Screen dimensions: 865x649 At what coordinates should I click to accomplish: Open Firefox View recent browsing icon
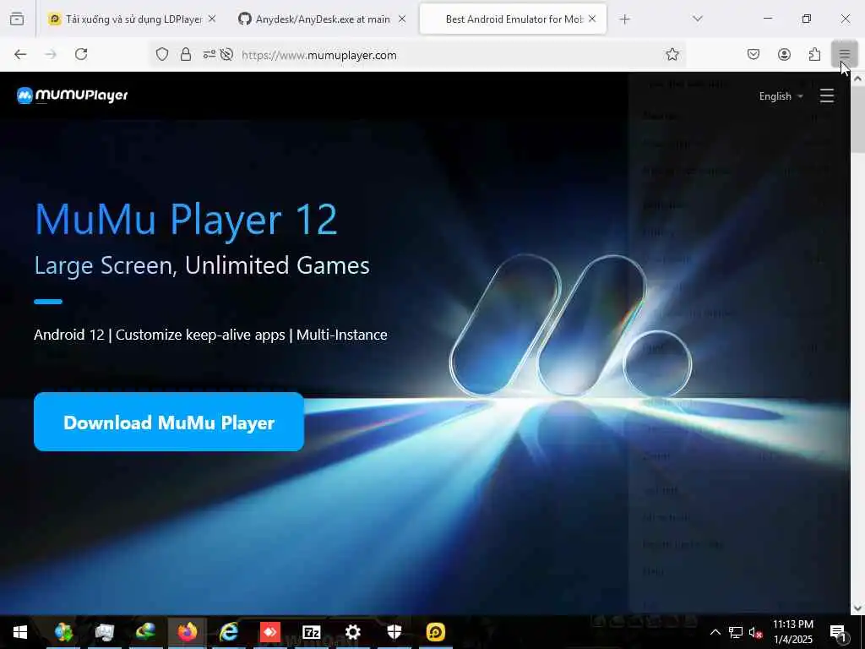click(x=17, y=19)
